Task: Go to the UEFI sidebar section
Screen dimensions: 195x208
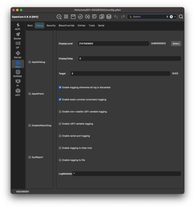Action: click(18, 92)
